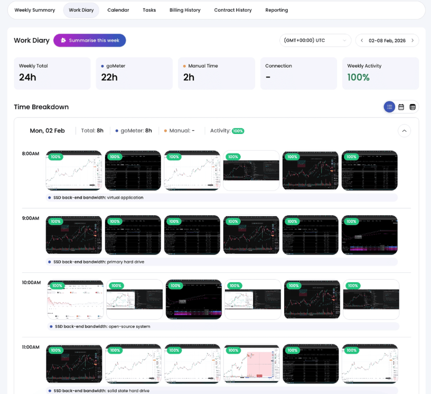Open the 02-08 Feb, 2026 date picker
The height and width of the screenshot is (394, 431).
(387, 41)
